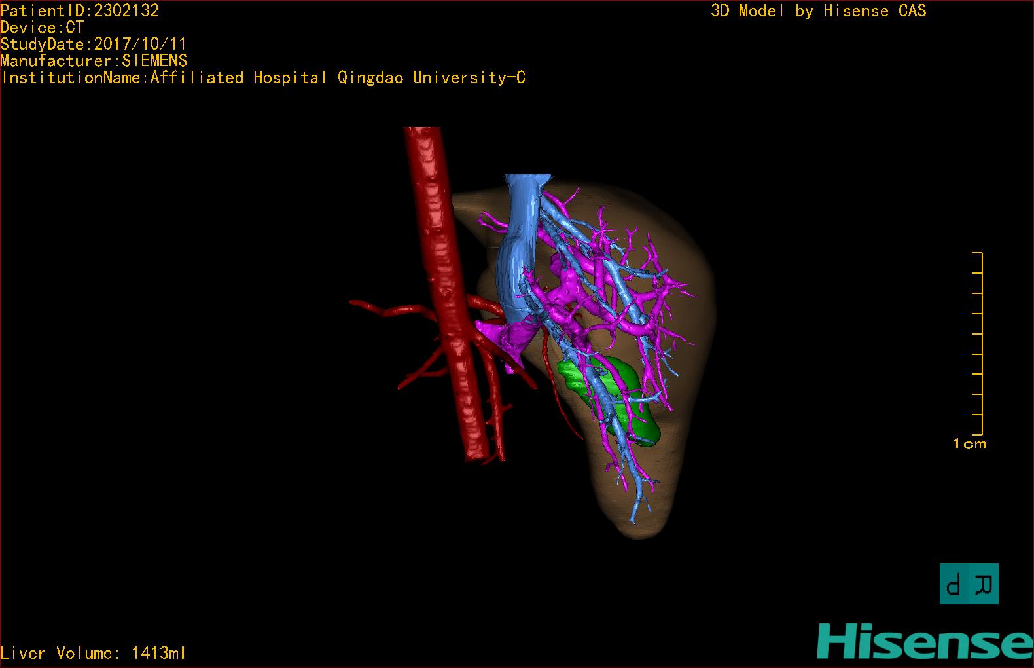Click the InstitutionName text line
This screenshot has height=668, width=1034.
point(263,77)
